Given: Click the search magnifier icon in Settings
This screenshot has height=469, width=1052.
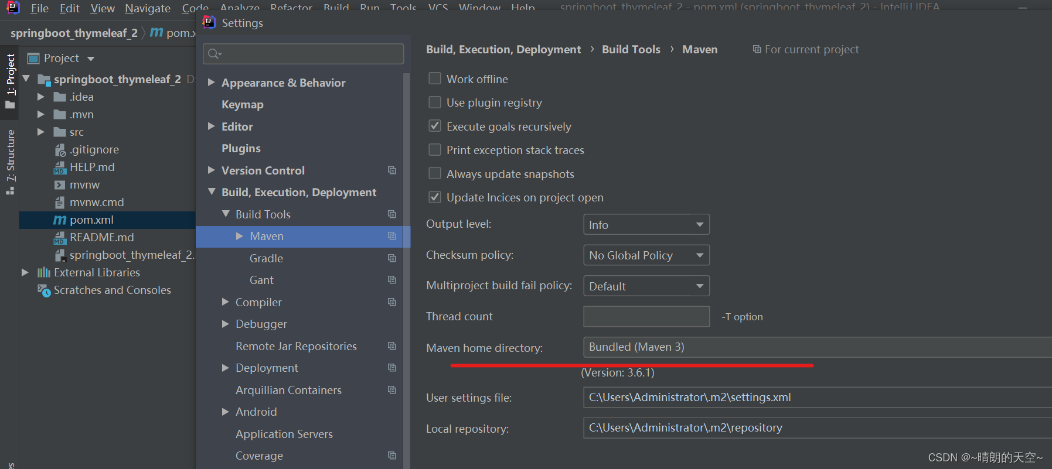Looking at the screenshot, I should pos(215,54).
